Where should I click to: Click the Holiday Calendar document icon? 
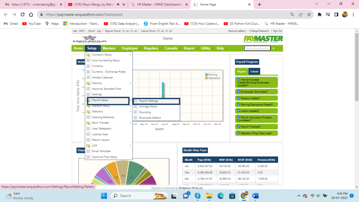pyautogui.click(x=88, y=78)
